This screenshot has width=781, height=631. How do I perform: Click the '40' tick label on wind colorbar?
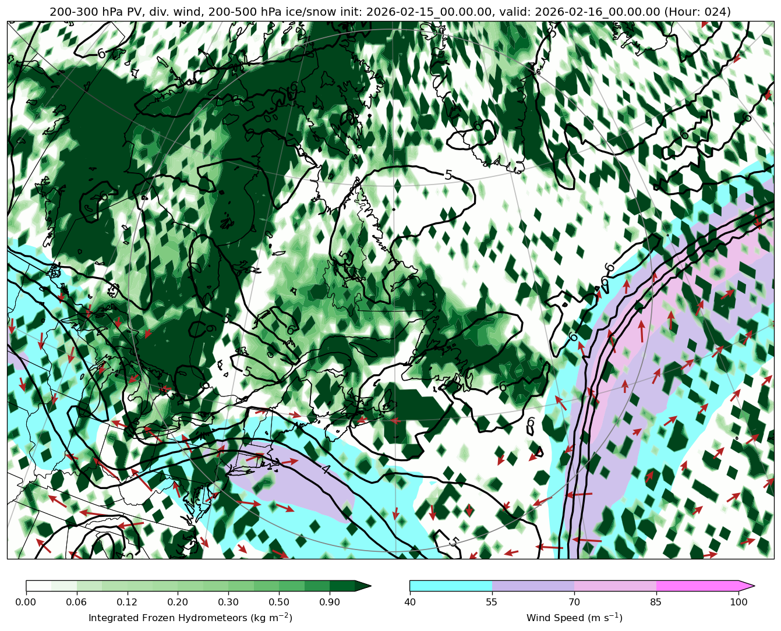point(410,602)
